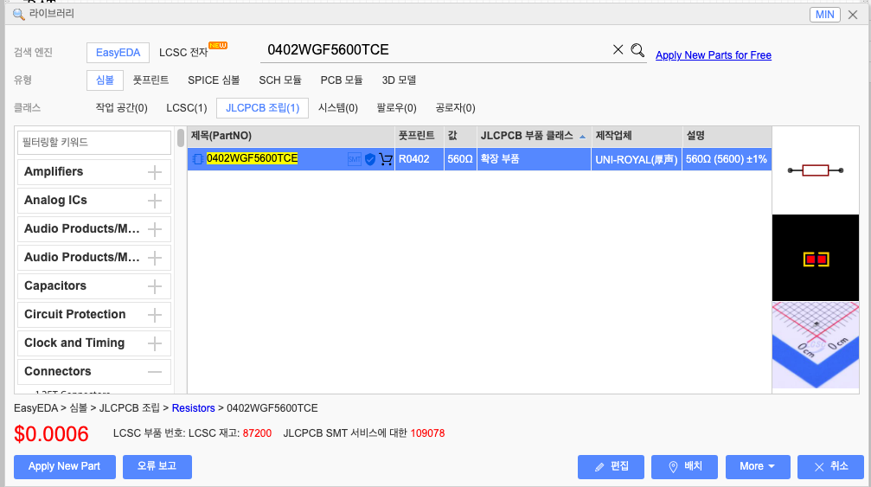871x487 pixels.
Task: Click the 오류 보고 button
Action: click(x=157, y=467)
